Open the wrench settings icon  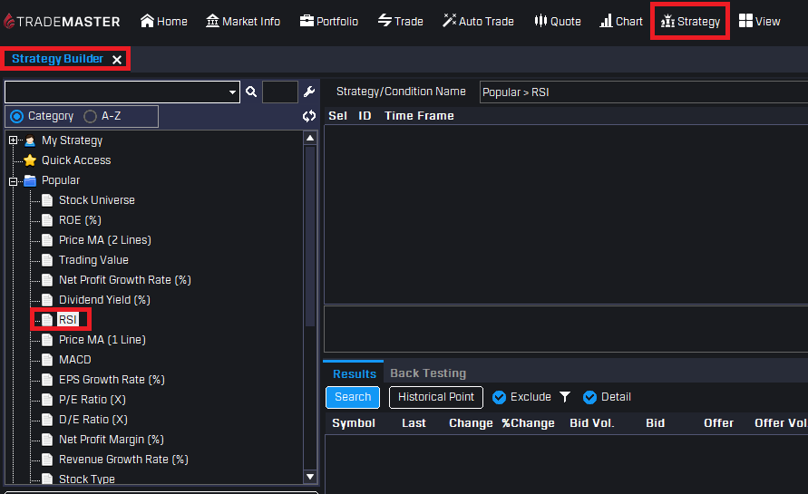[x=308, y=92]
